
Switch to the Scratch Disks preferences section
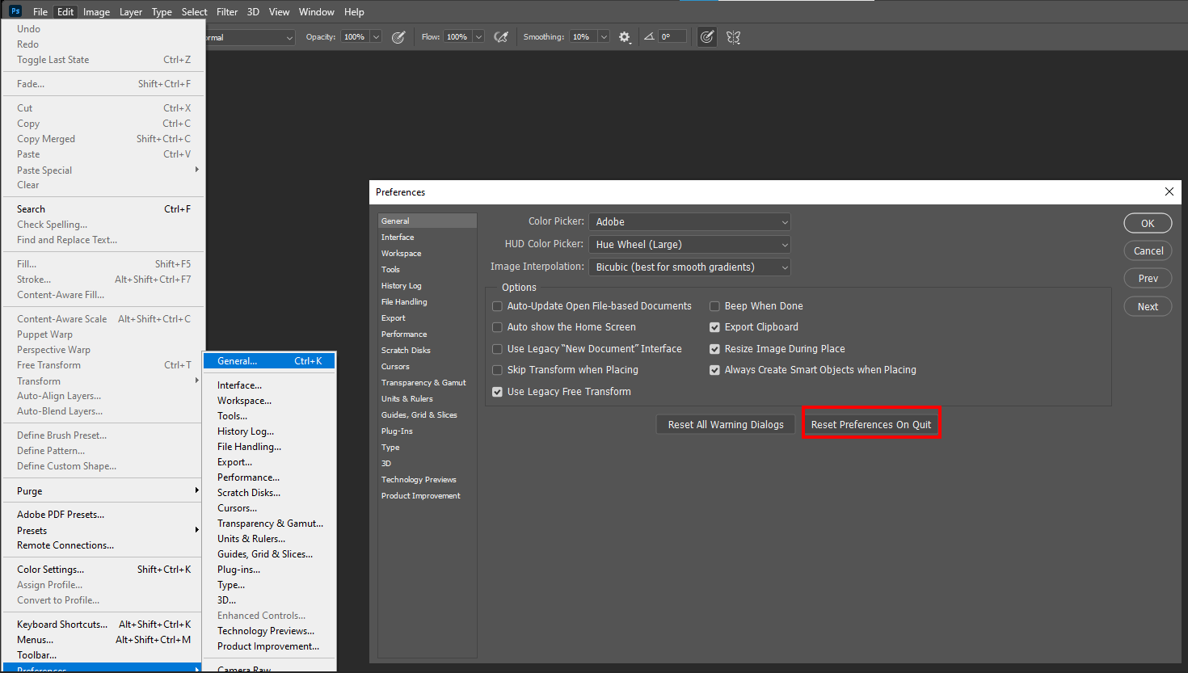pos(404,350)
